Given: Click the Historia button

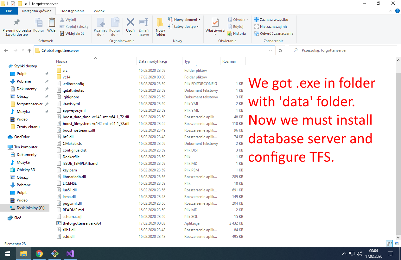Looking at the screenshot, I should click(238, 34).
